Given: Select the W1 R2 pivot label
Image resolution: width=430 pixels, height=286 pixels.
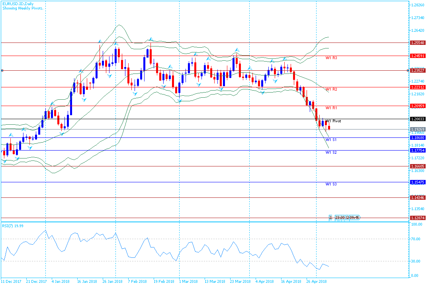Looking at the screenshot, I should click(331, 90).
